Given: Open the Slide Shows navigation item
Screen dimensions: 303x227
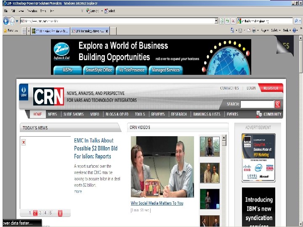Looking at the screenshot, I should (x=74, y=114).
